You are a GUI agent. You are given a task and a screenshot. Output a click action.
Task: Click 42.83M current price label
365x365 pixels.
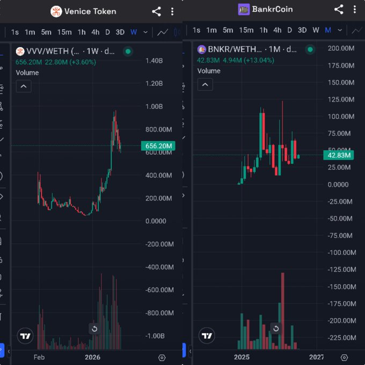point(339,155)
